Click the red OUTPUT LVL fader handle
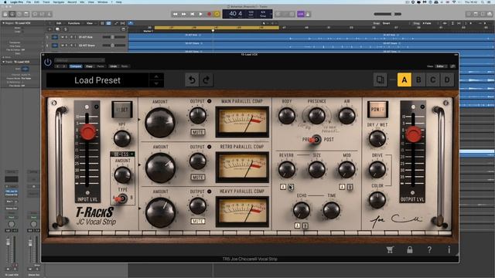 pyautogui.click(x=413, y=134)
